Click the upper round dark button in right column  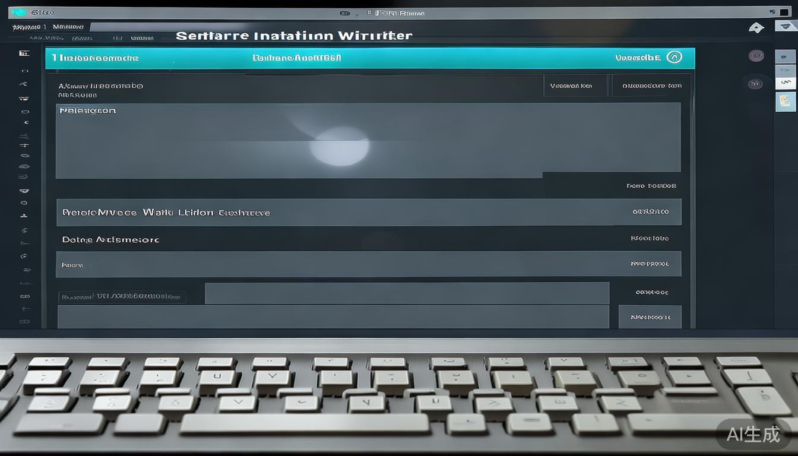tap(756, 56)
